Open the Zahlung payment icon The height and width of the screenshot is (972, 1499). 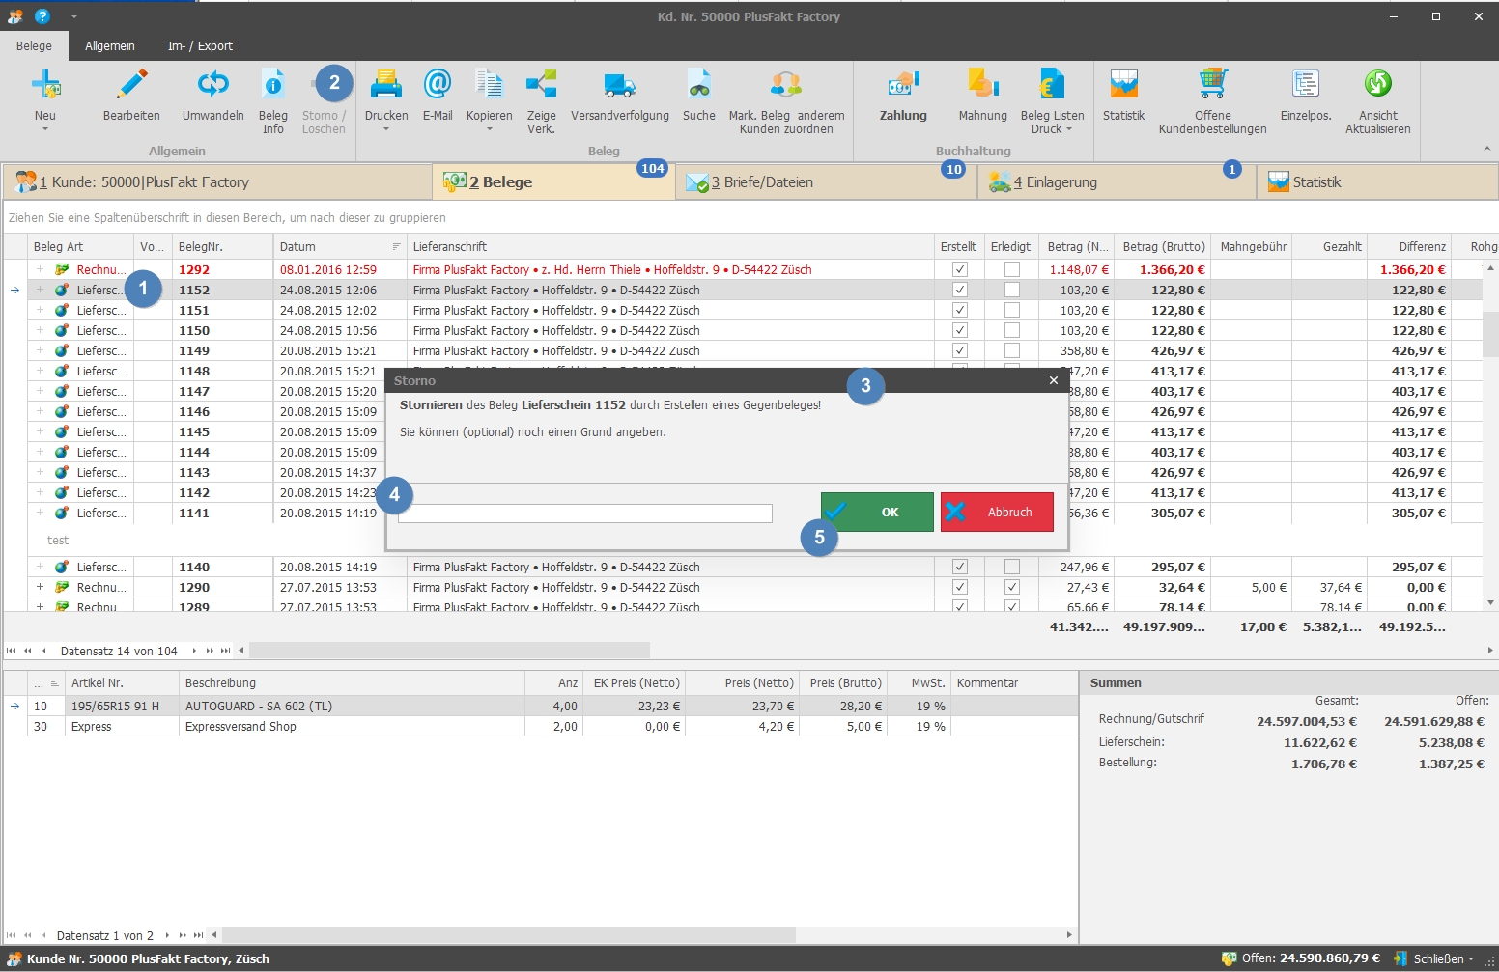point(903,85)
